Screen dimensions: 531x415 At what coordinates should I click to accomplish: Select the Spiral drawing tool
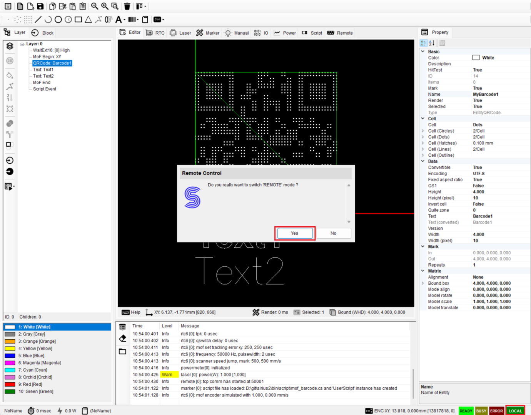[x=109, y=19]
